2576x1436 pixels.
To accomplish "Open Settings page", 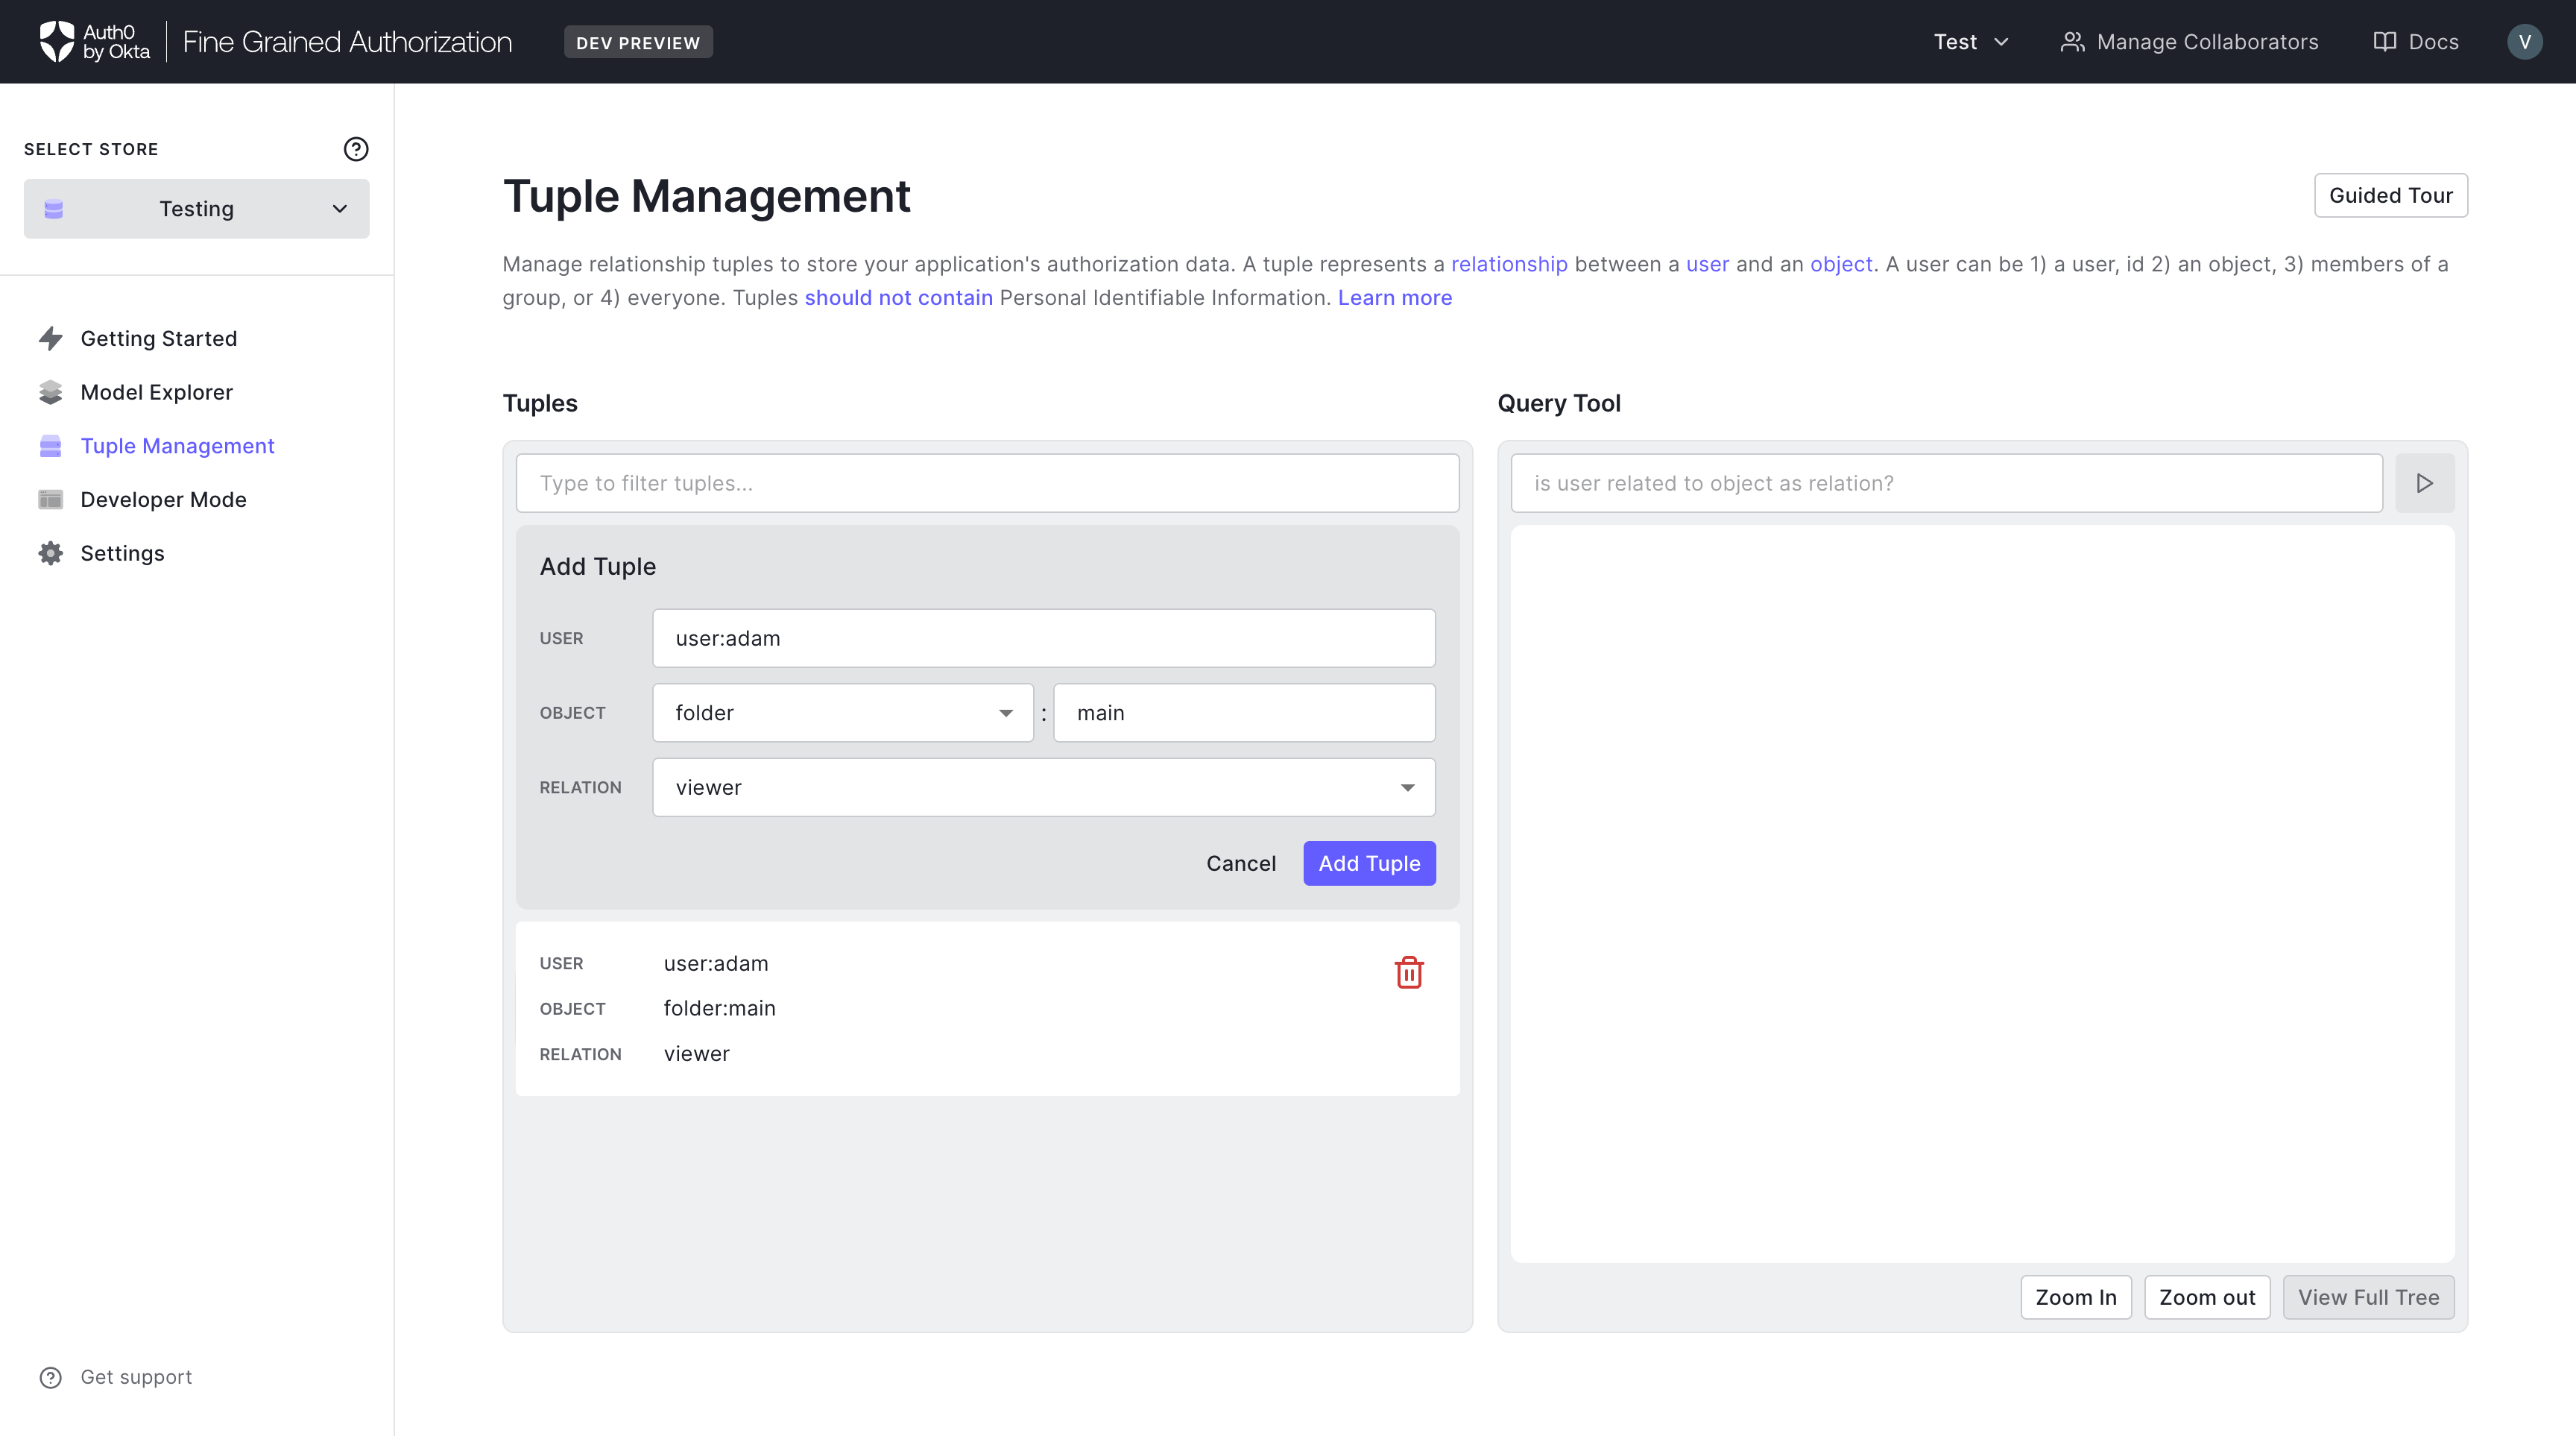I will (x=123, y=553).
